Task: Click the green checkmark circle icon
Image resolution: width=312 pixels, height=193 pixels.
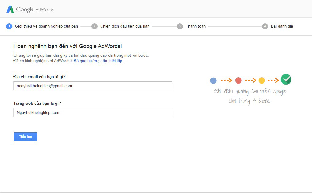Action: tap(286, 80)
